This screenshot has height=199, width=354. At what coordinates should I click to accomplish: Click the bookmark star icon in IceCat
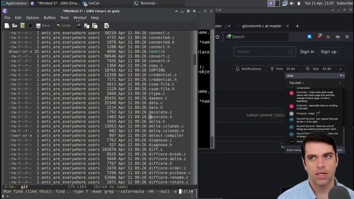click(217, 37)
